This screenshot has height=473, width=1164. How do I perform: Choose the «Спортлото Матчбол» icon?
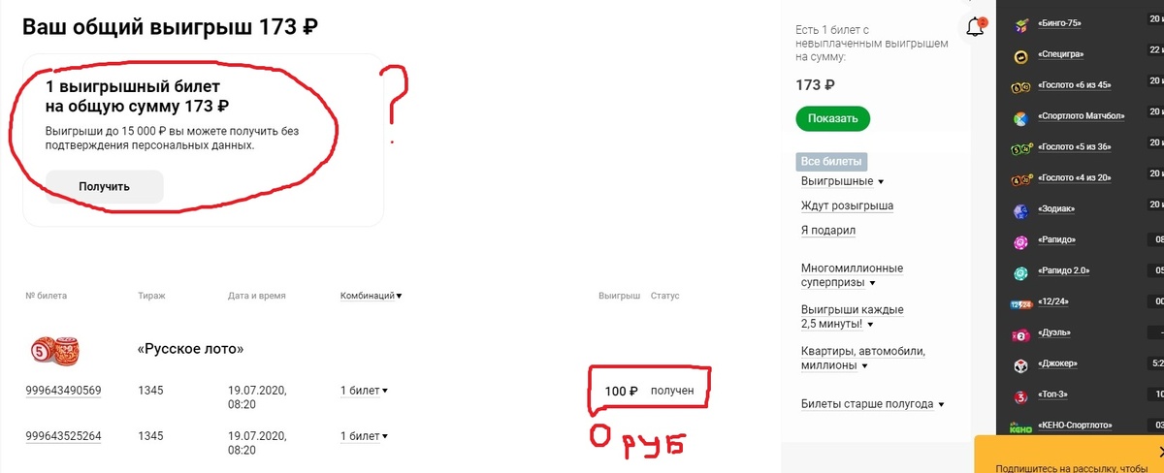[1020, 116]
